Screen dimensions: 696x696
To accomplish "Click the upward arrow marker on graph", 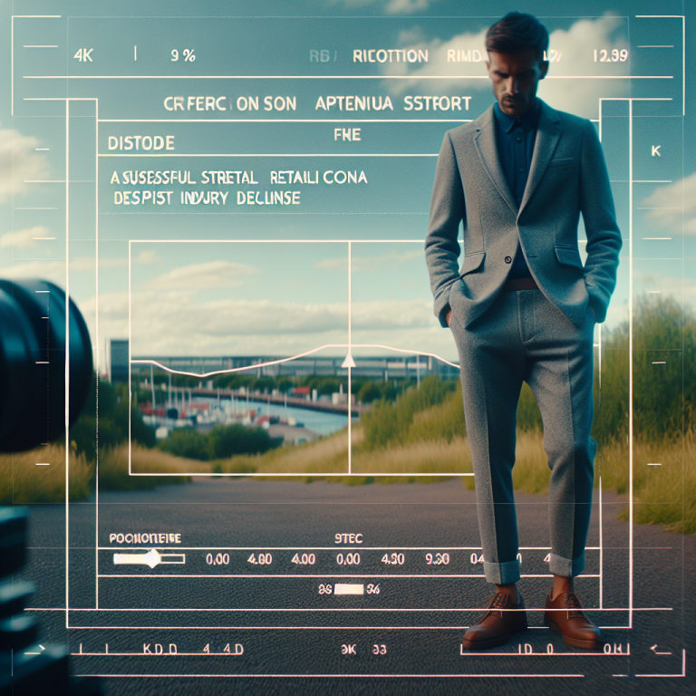I will (349, 361).
